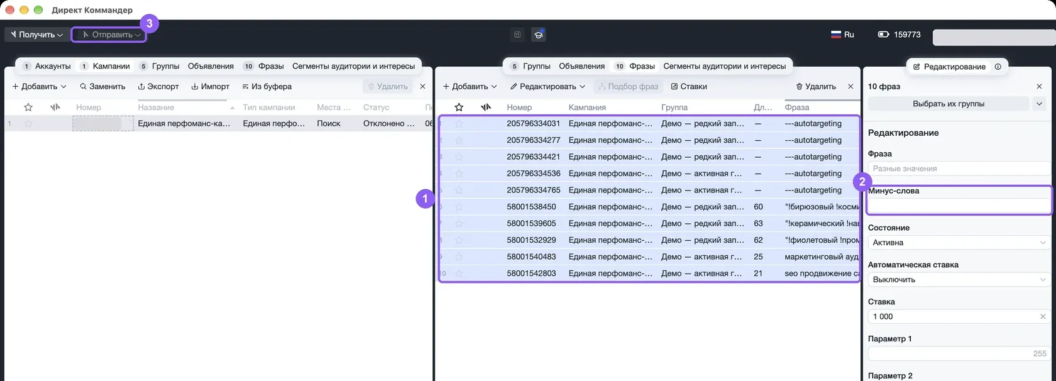Click the star header icon in phrases table
Viewport: 1056px width, 381px height.
pos(459,108)
